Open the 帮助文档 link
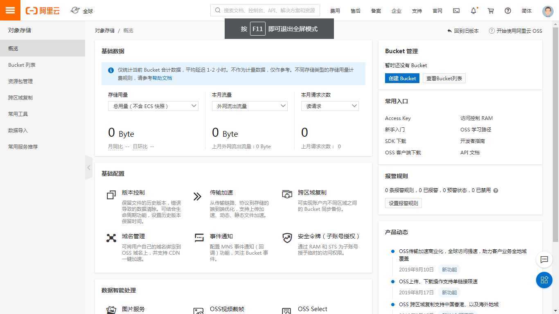Screen dimensions: 559x314 click(162, 78)
